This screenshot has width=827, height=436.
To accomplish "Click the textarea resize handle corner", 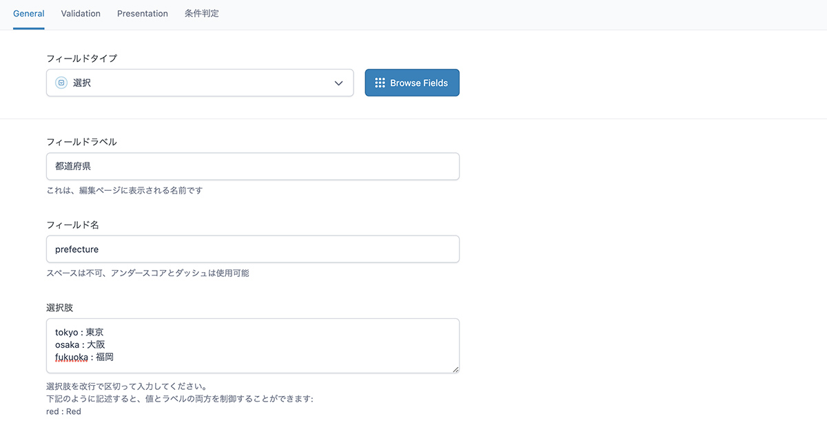I will point(455,369).
